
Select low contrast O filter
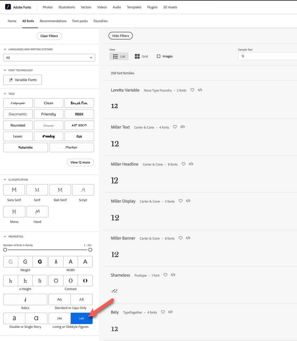tap(56, 281)
